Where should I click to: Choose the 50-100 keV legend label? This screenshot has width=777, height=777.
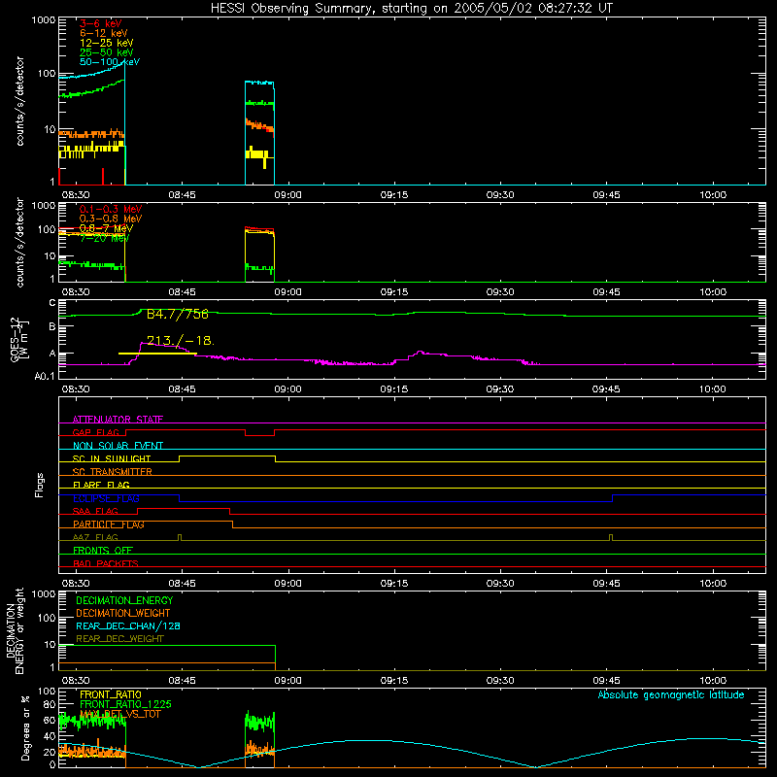pyautogui.click(x=110, y=62)
